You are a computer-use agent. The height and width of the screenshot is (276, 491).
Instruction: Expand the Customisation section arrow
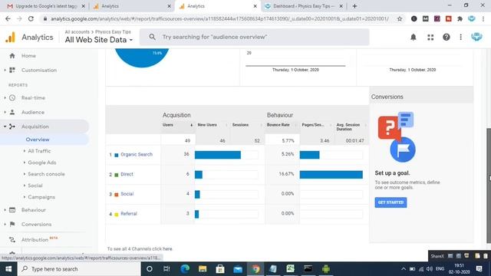coord(5,70)
